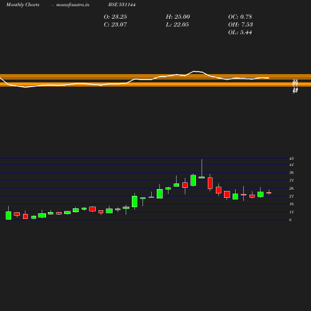Click the price axis label 31
This screenshot has width=311, height=311.
(x=292, y=180)
